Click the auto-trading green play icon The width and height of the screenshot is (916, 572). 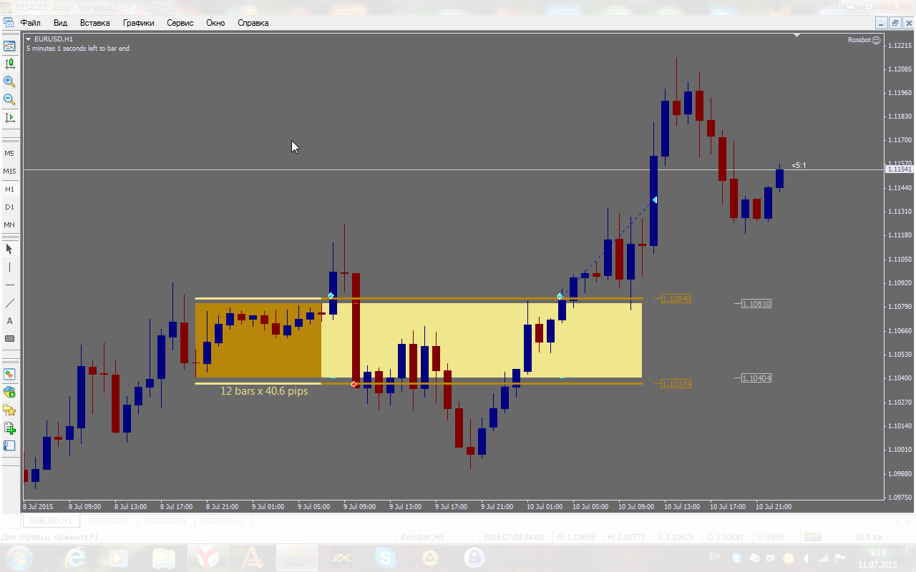click(9, 392)
